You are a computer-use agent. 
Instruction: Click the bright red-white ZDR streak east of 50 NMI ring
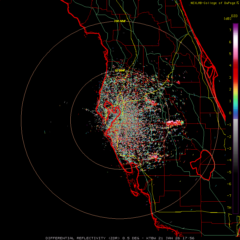[x=175, y=123]
